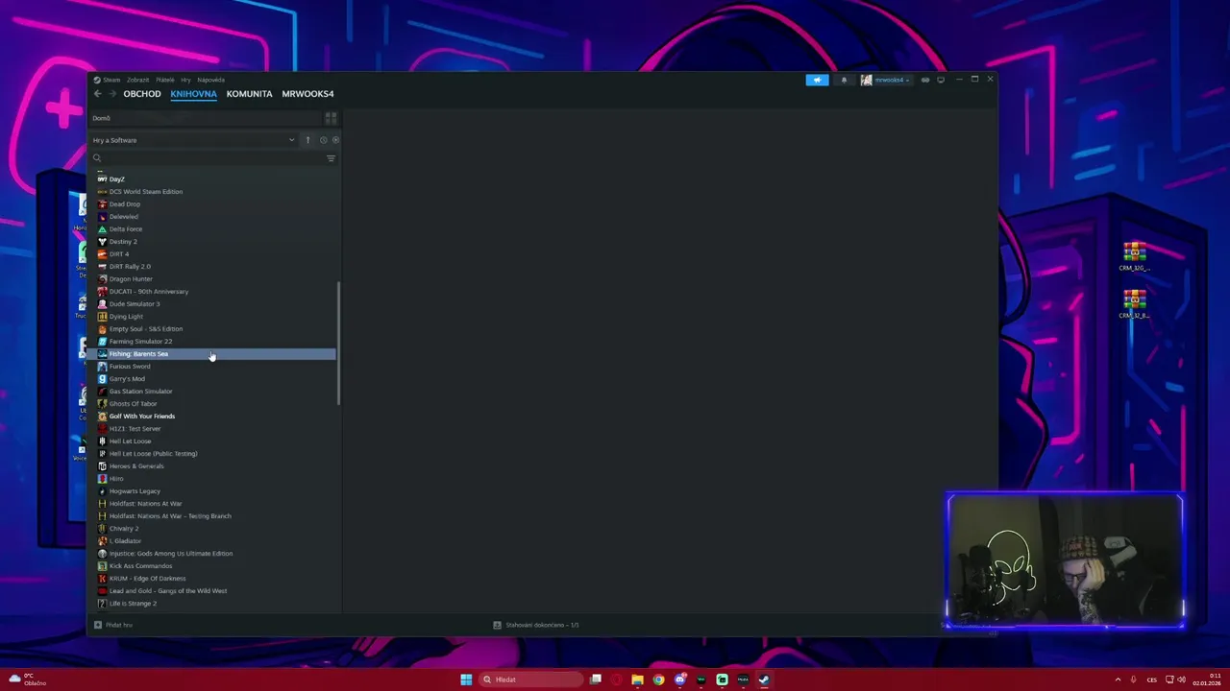Select Hogwarts Legacy in the library list
Screen dimensions: 1230x691
pyautogui.click(x=135, y=491)
